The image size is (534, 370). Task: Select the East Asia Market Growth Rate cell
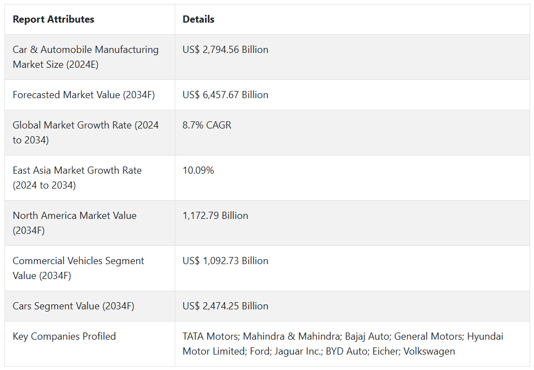tap(77, 178)
